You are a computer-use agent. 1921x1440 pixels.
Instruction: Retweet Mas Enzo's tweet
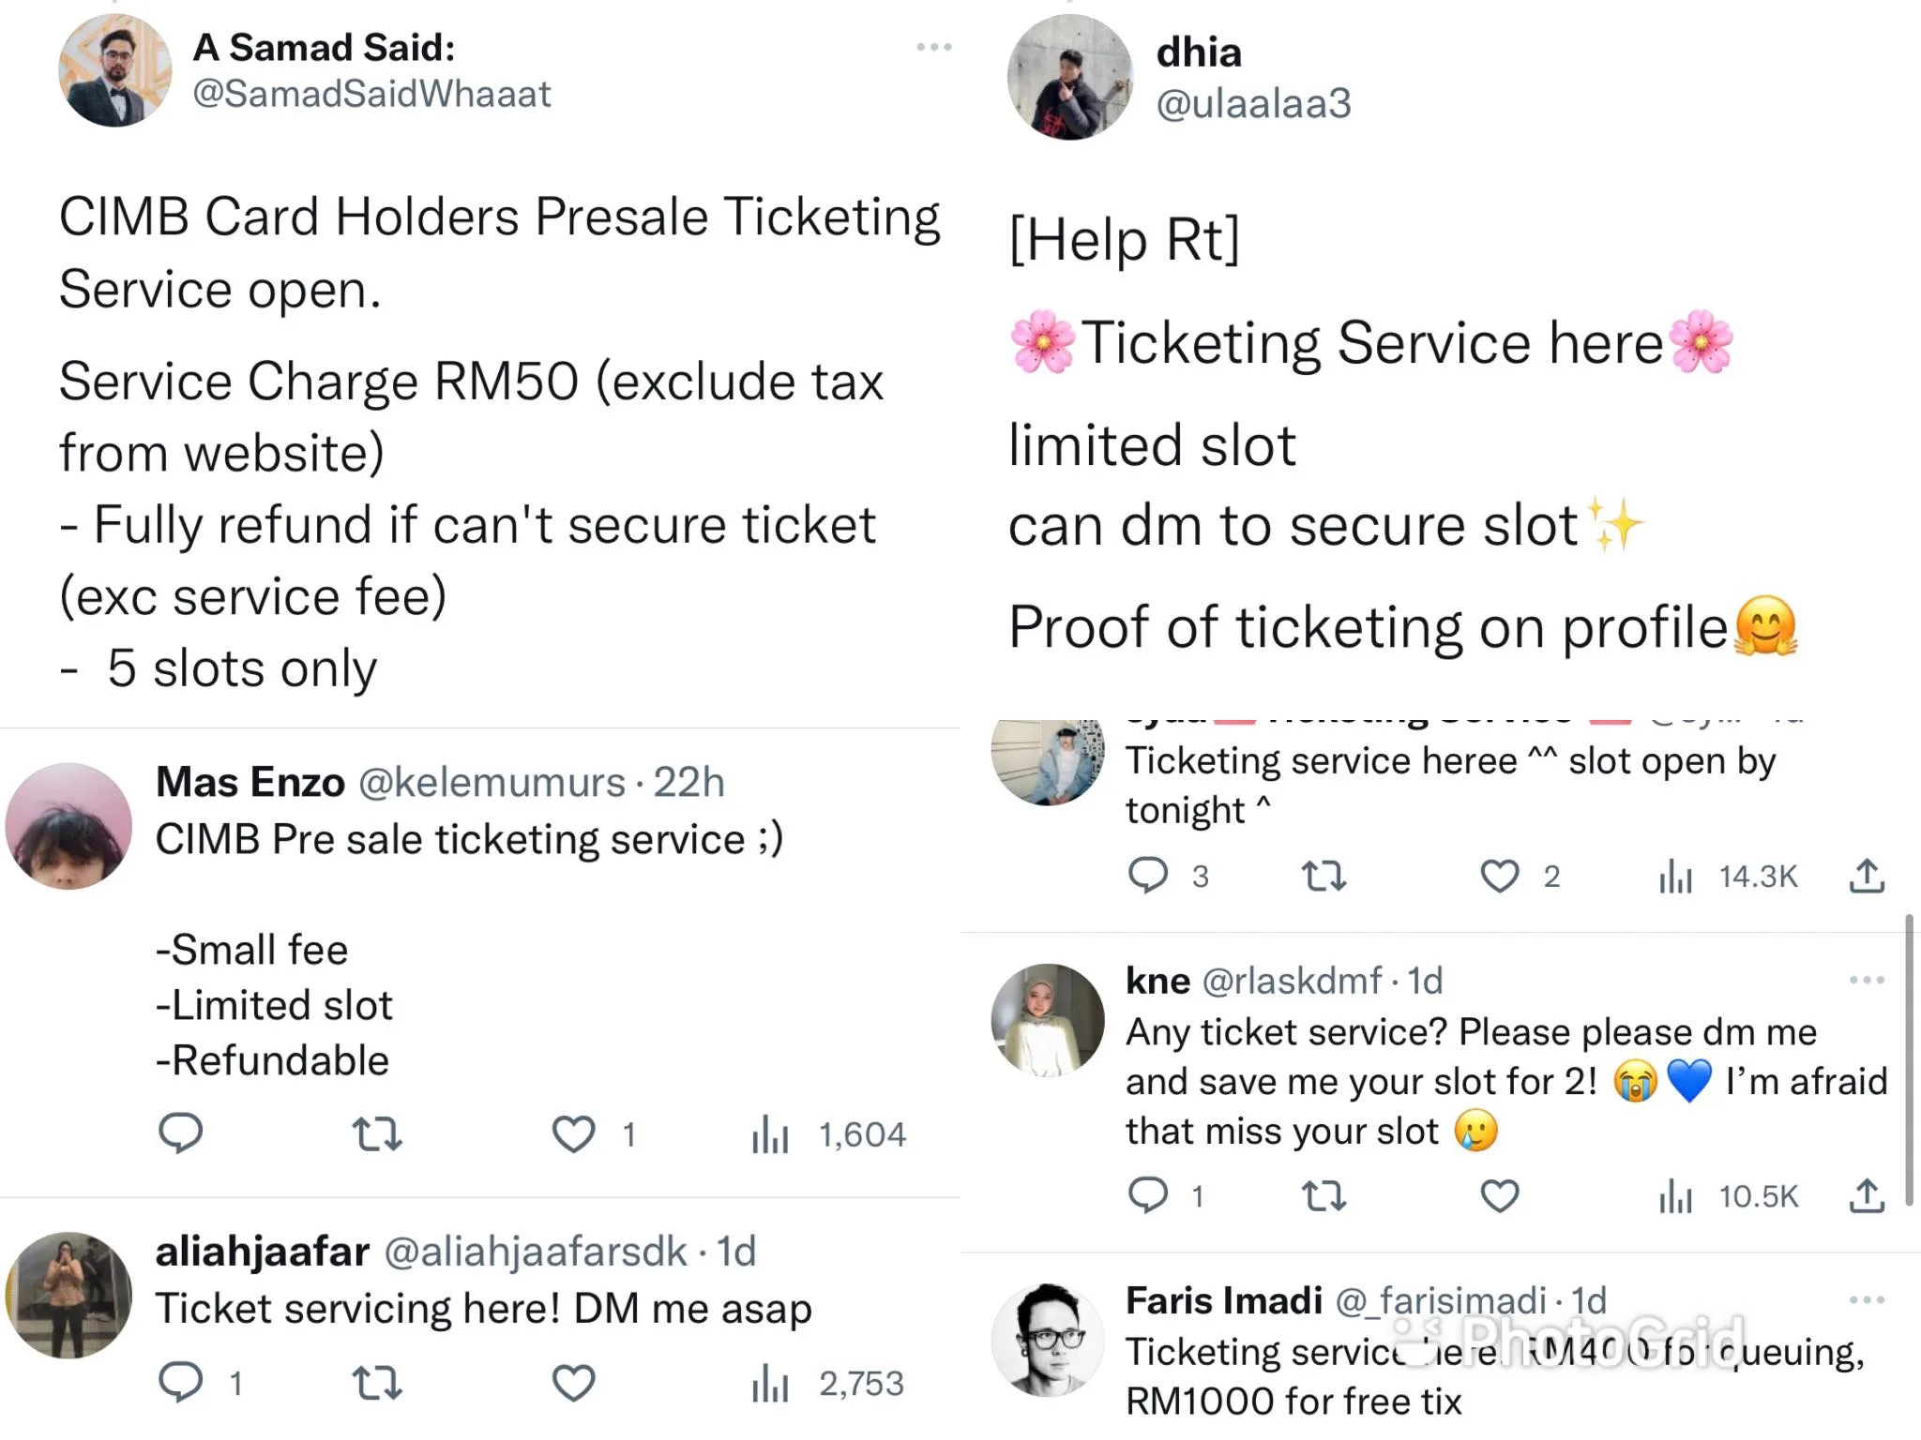click(377, 1134)
